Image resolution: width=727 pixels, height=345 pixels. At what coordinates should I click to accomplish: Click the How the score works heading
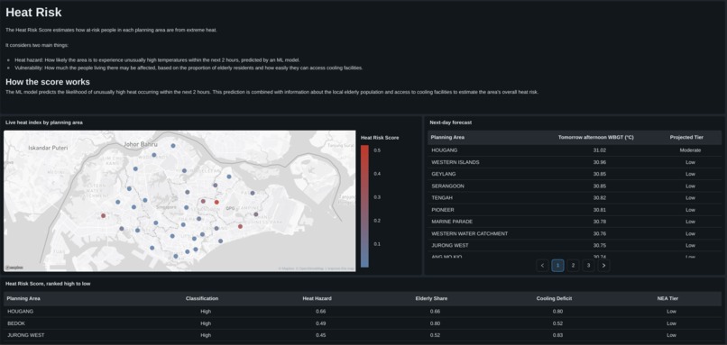(48, 82)
